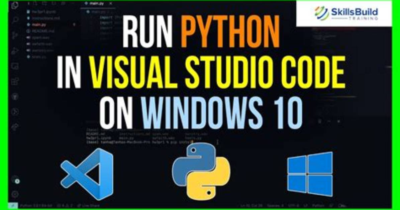Open the Run and Debug view
This screenshot has height=210, width=400.
[15, 51]
